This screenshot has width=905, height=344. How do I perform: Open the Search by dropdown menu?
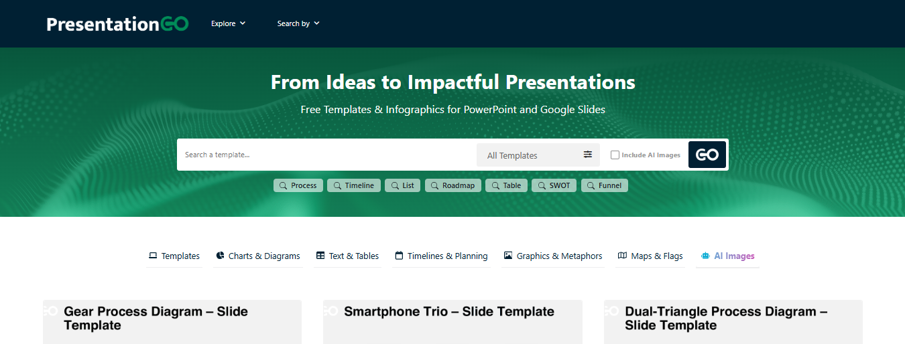[x=298, y=23]
